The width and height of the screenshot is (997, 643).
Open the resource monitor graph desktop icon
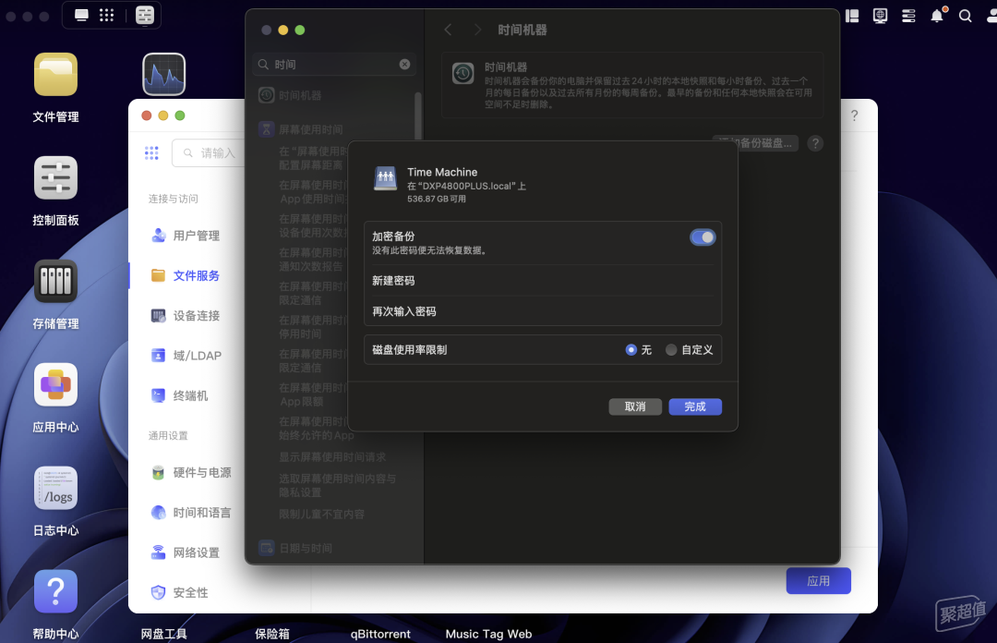coord(164,75)
